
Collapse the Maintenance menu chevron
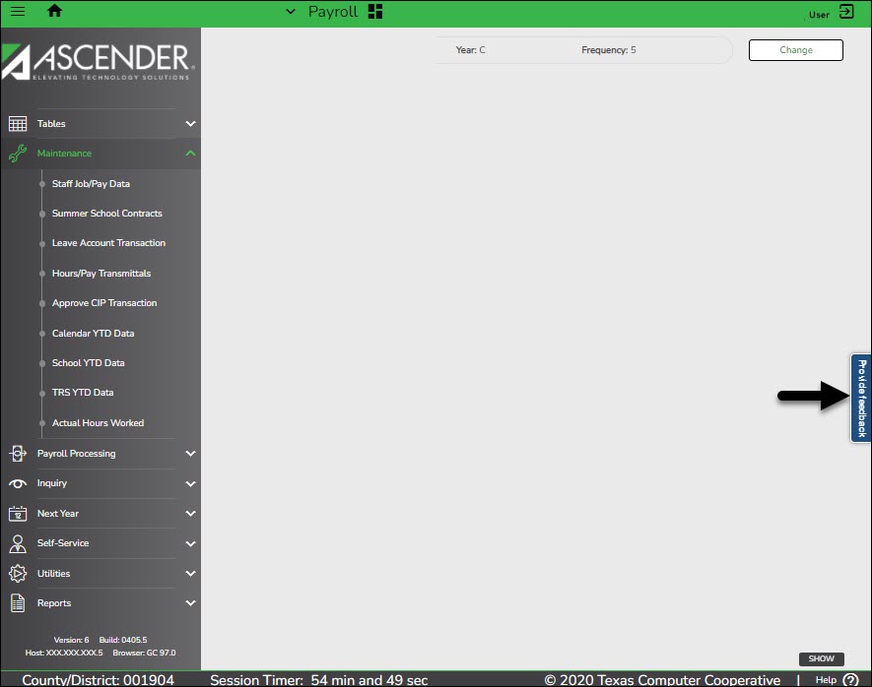click(190, 154)
